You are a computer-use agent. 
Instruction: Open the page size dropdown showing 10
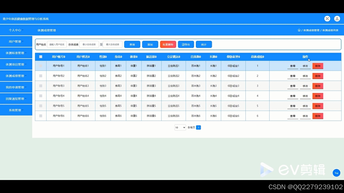click(x=180, y=127)
